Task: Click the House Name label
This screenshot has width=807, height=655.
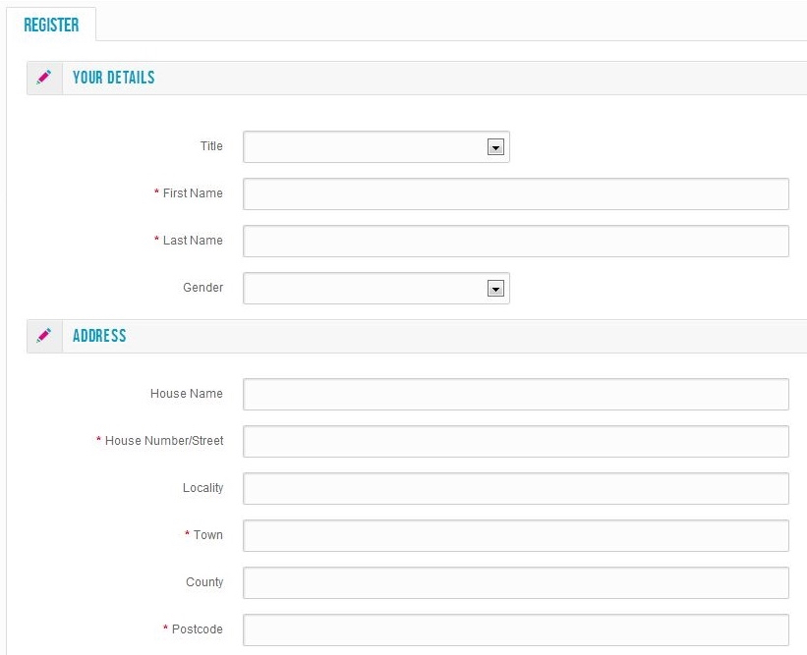Action: click(187, 394)
